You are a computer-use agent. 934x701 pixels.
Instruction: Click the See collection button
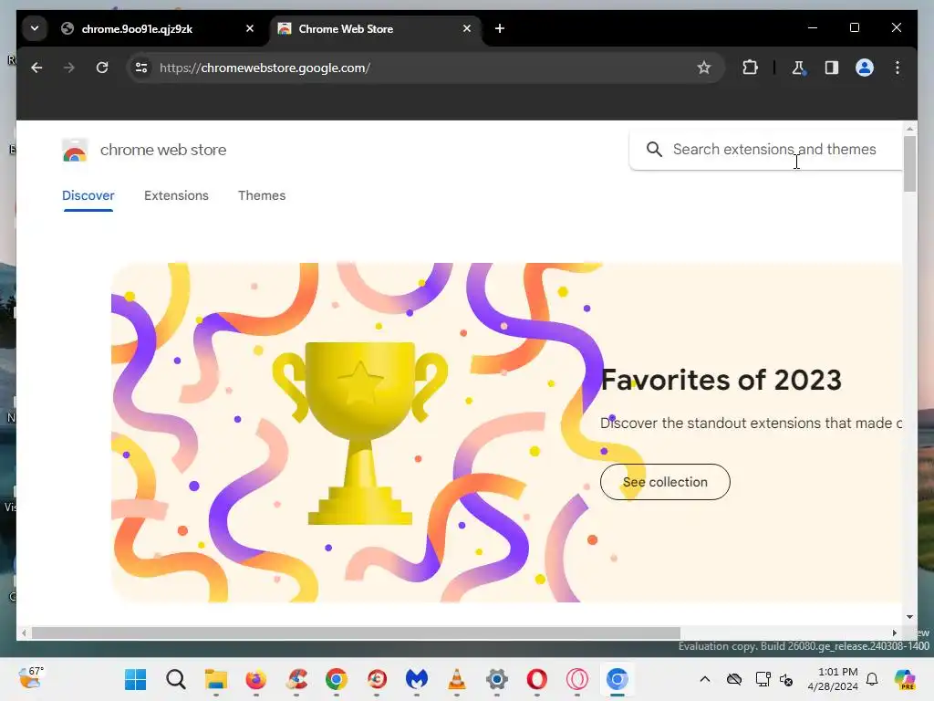coord(665,482)
